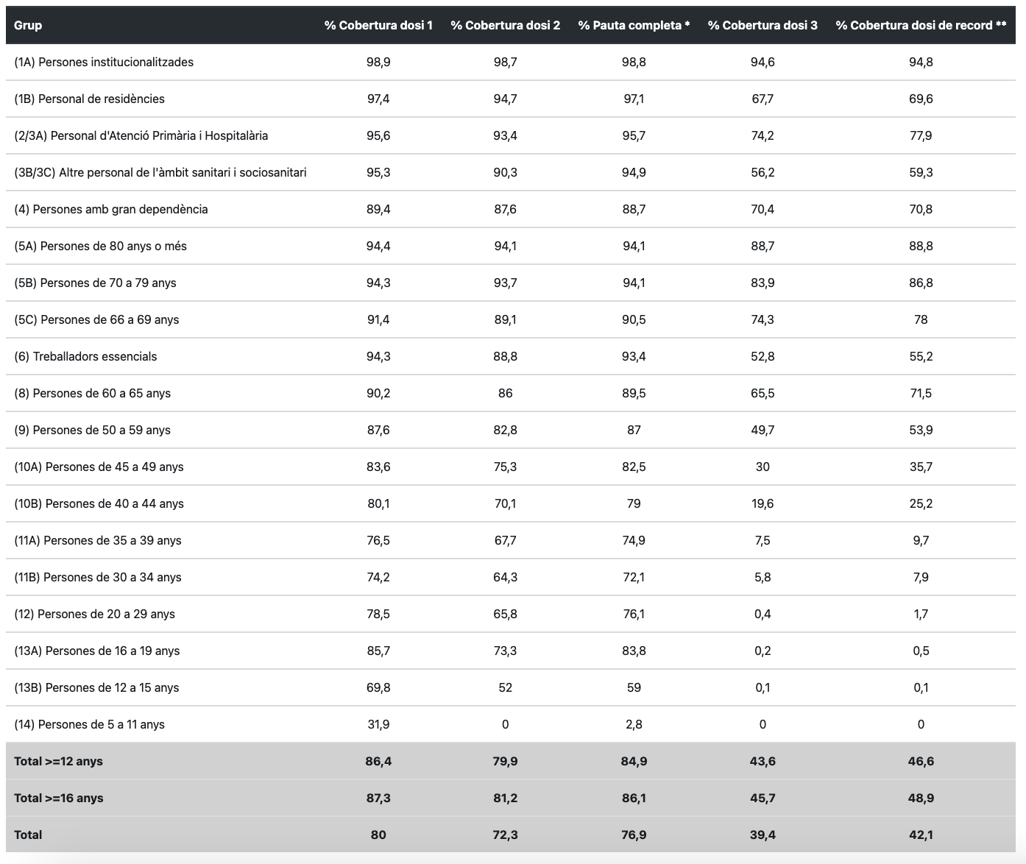
Task: Select the (6) Treballadors essencials row label
Action: pyautogui.click(x=85, y=356)
